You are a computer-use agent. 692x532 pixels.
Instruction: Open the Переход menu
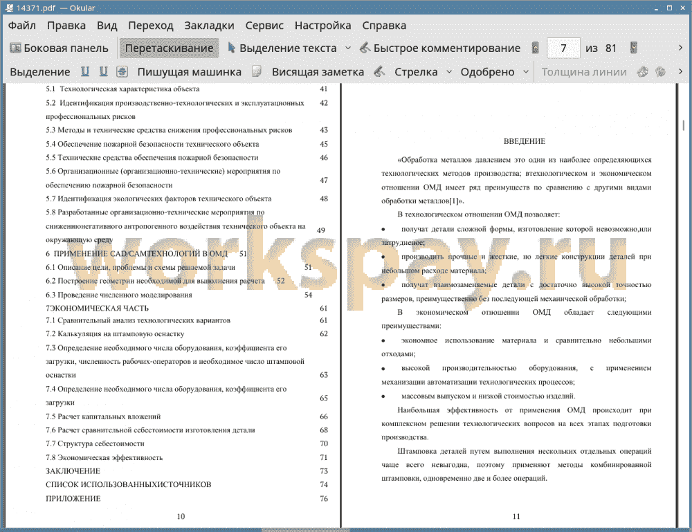tap(150, 26)
